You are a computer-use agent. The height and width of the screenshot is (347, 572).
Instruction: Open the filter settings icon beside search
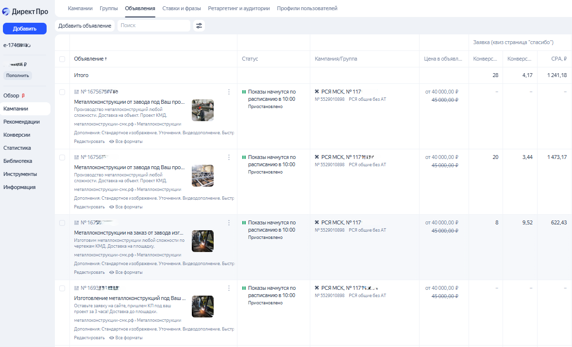[199, 26]
